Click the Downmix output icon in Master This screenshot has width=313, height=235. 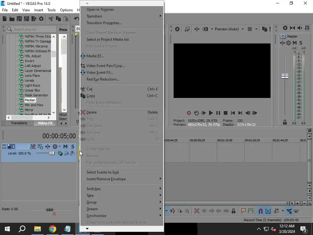tap(293, 28)
